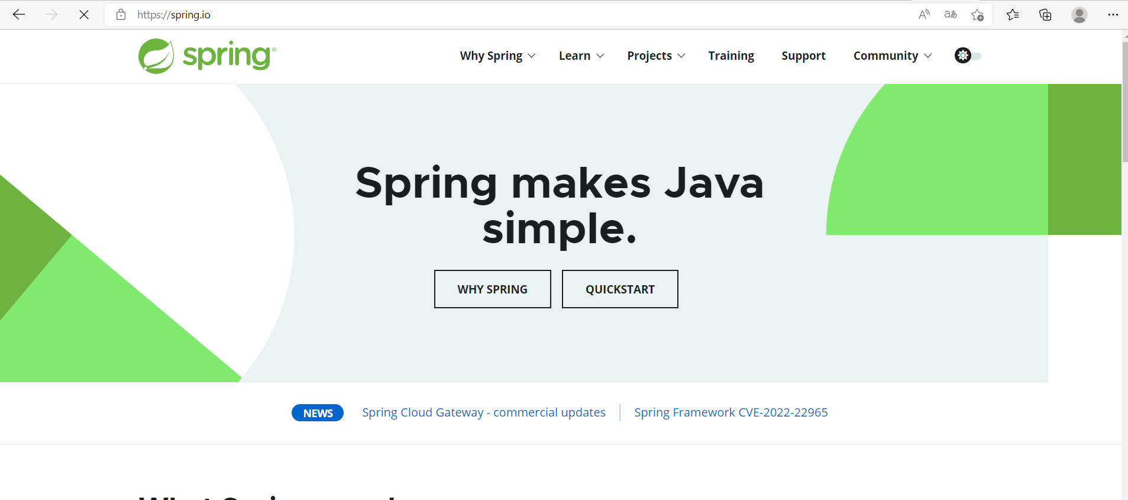Image resolution: width=1128 pixels, height=500 pixels.
Task: Open the browser Settings and more menu
Action: (x=1113, y=15)
